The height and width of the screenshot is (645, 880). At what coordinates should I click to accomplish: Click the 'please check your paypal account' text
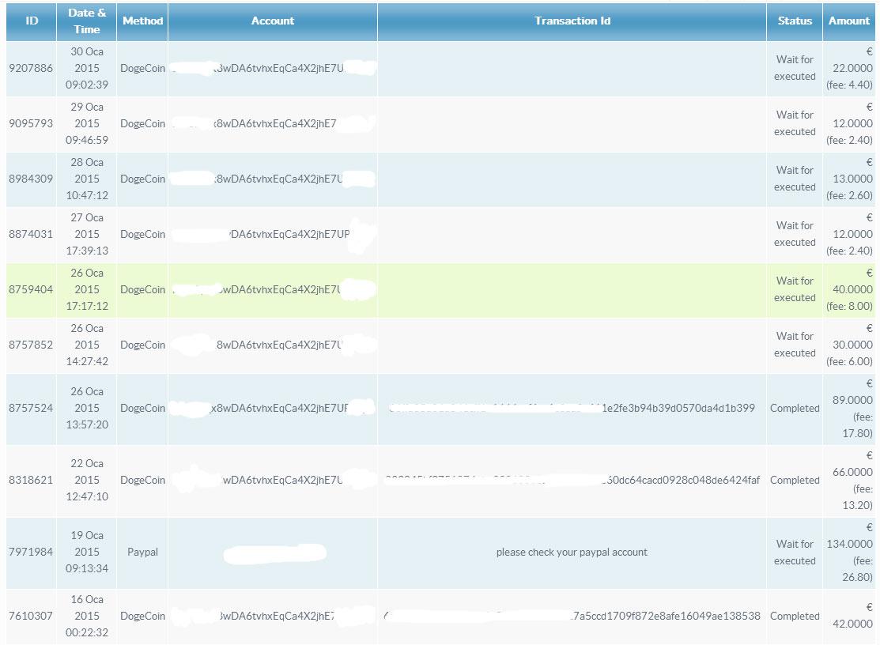pyautogui.click(x=572, y=553)
